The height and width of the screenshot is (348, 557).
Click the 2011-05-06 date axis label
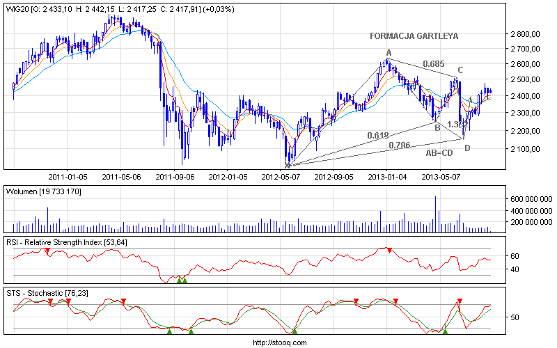120,177
